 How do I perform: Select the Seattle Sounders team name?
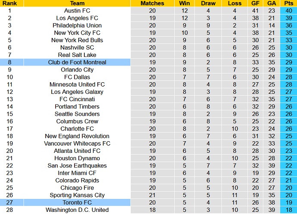[x=77, y=114]
